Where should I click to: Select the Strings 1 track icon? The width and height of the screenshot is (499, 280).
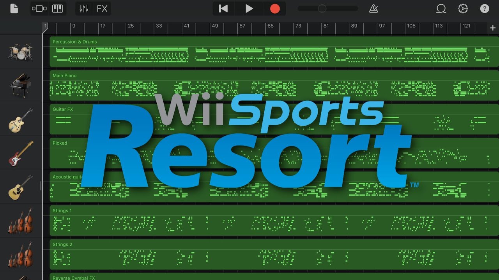(21, 221)
